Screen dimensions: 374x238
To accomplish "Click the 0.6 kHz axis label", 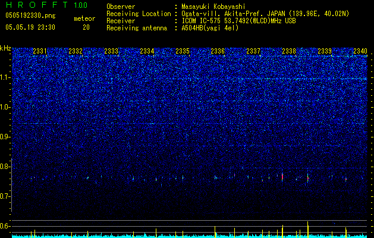I will [x=5, y=226].
